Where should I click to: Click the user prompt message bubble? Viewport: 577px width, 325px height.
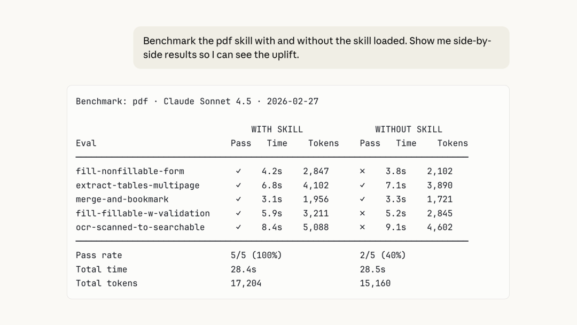pos(321,48)
